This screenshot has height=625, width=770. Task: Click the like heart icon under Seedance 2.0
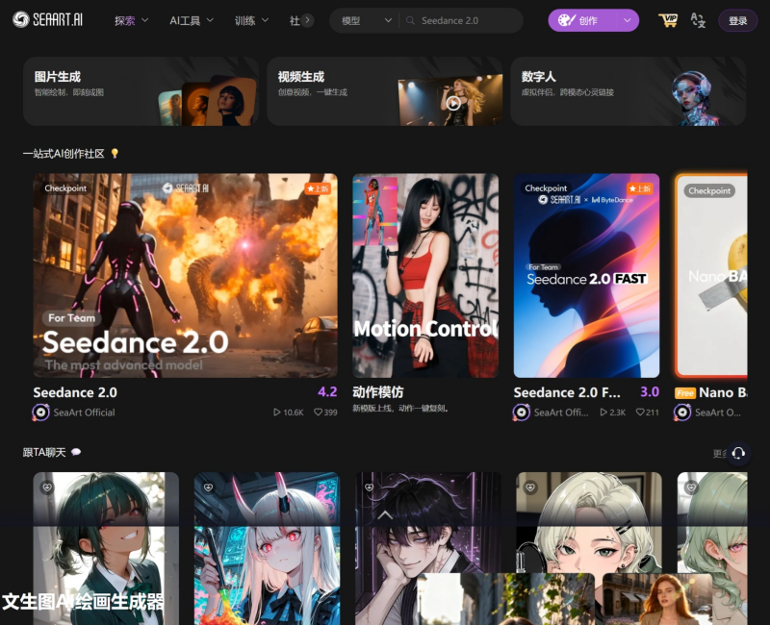[x=317, y=412]
